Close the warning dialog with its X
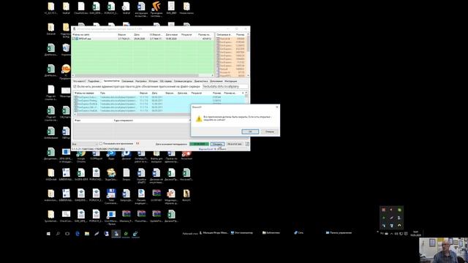Viewport: 468px width, 263px height. point(277,107)
